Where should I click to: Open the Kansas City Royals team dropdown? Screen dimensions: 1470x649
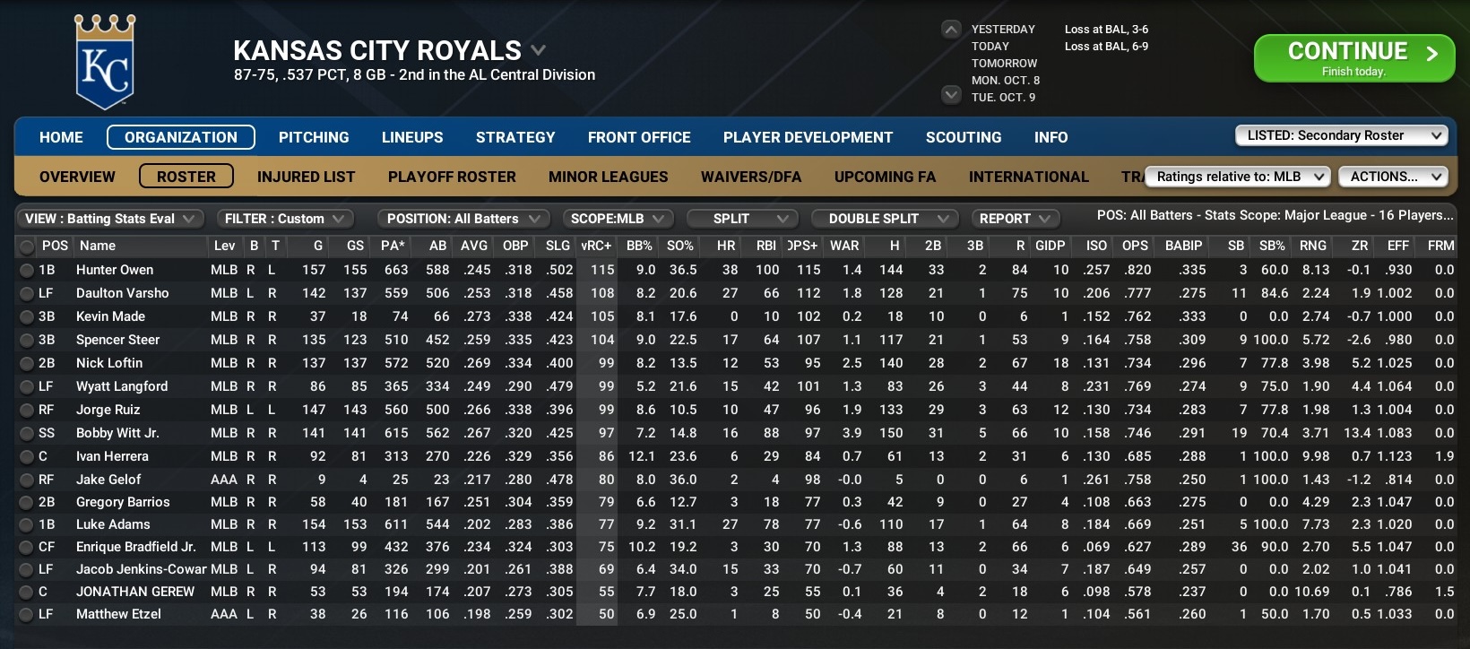click(538, 50)
